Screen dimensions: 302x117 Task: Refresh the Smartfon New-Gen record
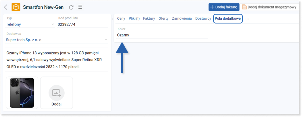pyautogui.click(x=71, y=7)
